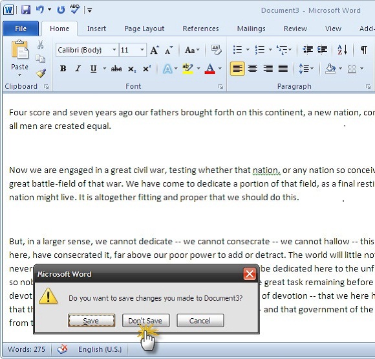Image resolution: width=375 pixels, height=359 pixels.
Task: Click the Home tab
Action: coord(59,29)
